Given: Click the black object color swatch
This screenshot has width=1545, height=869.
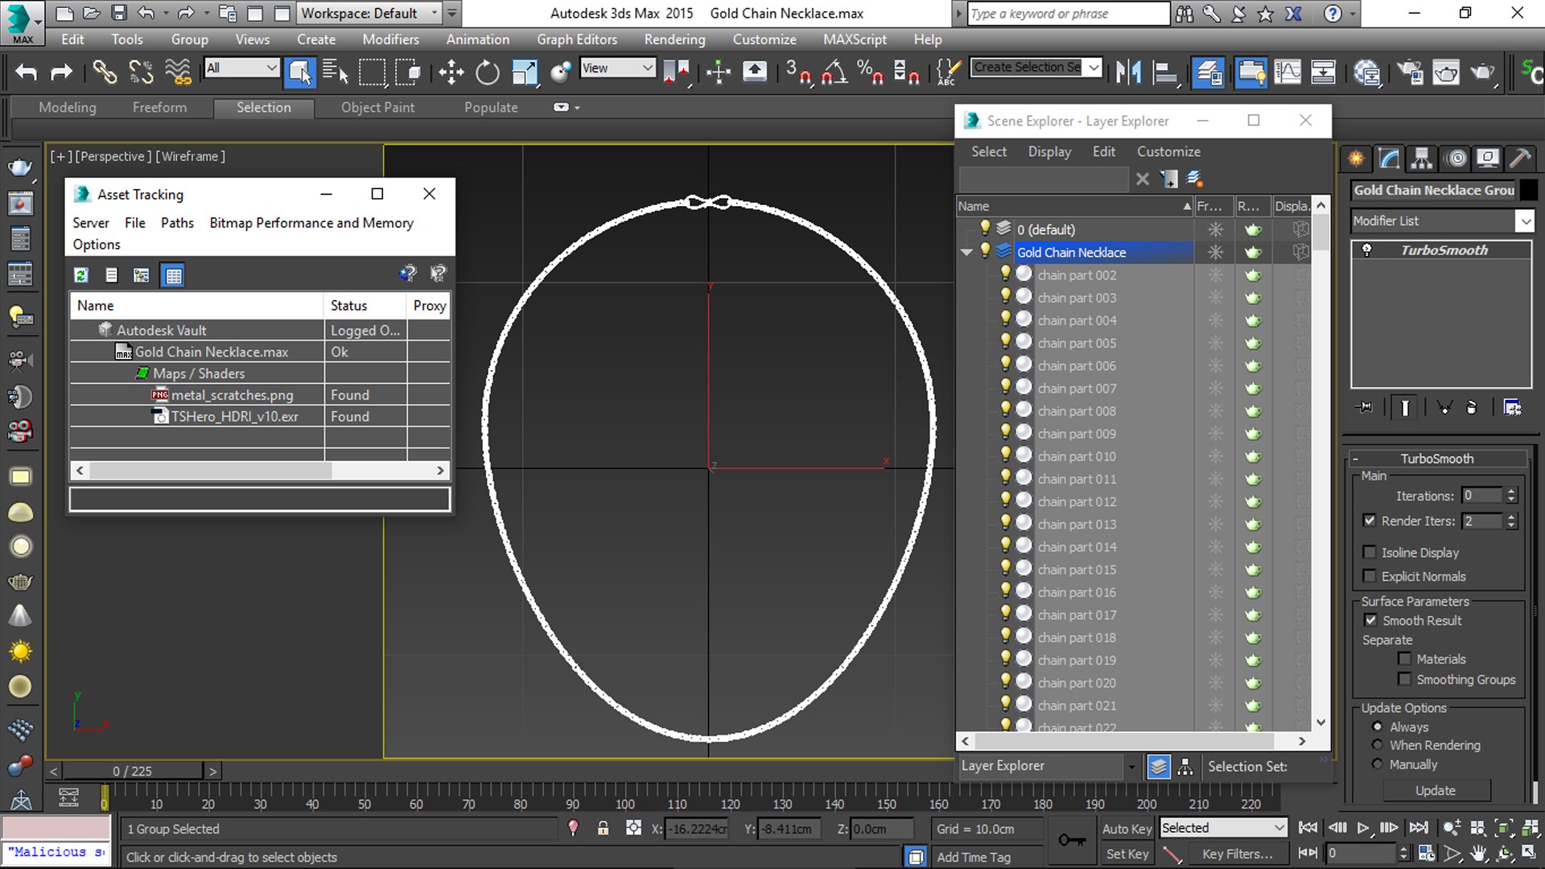Looking at the screenshot, I should coord(1529,191).
